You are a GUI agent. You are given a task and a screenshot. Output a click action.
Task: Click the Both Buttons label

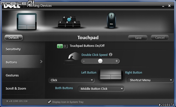coord(64,88)
